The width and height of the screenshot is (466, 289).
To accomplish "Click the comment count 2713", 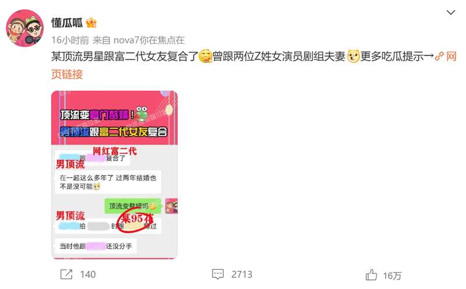I will tap(242, 274).
